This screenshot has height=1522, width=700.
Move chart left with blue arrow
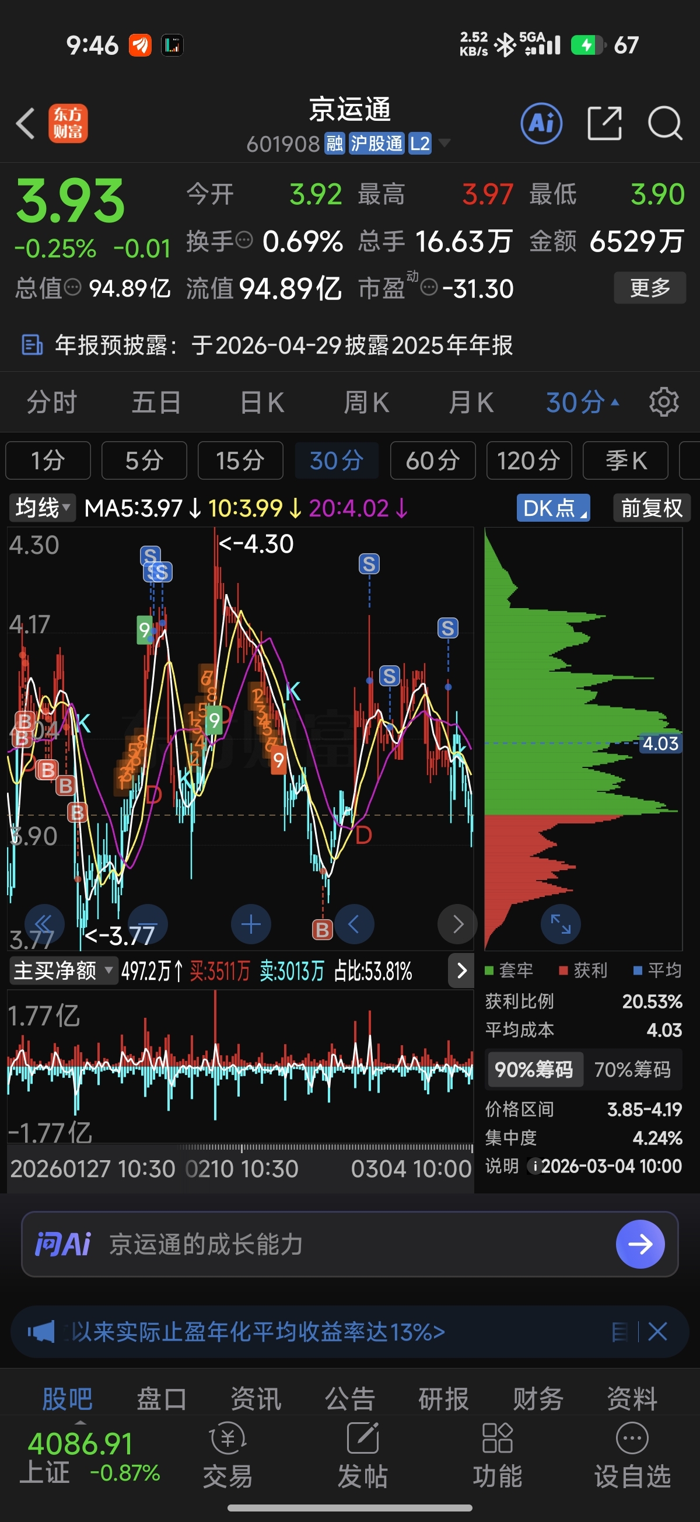click(x=355, y=923)
